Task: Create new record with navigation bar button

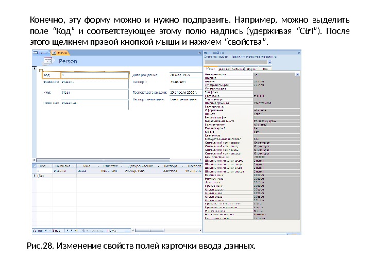Action: click(x=76, y=230)
